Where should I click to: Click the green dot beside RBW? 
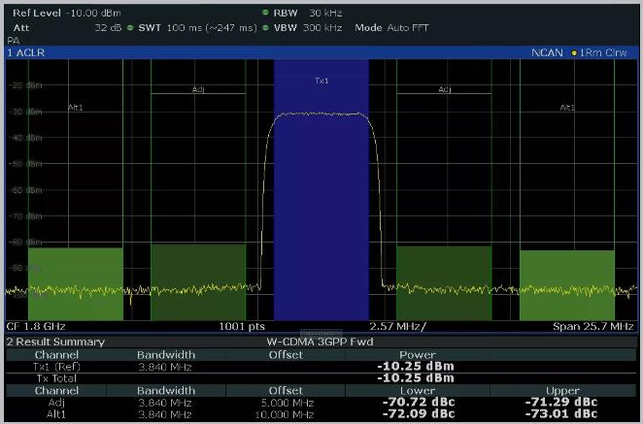(x=267, y=13)
